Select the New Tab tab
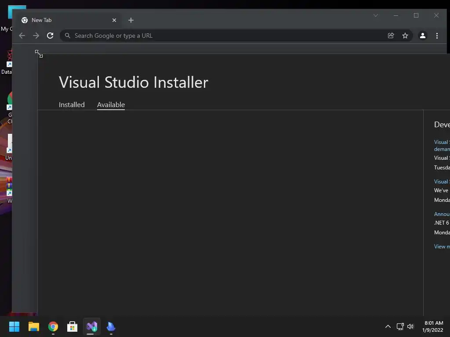The image size is (450, 337). click(68, 20)
